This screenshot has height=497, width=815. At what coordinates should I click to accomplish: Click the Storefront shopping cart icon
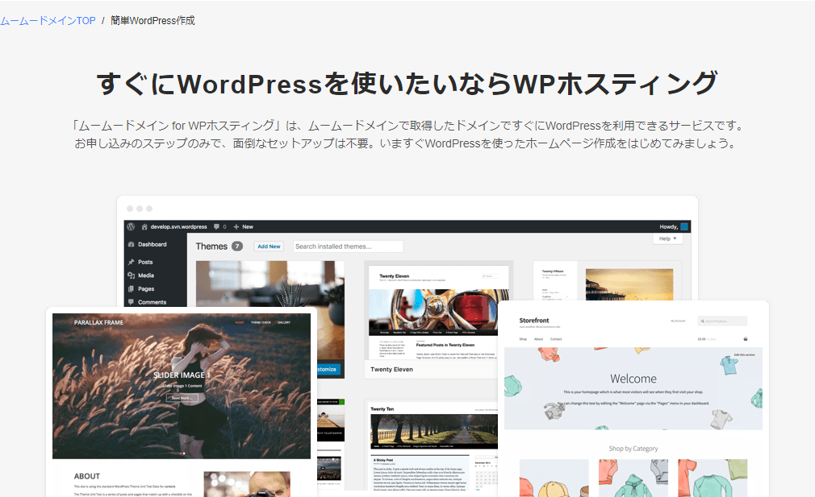coord(746,339)
